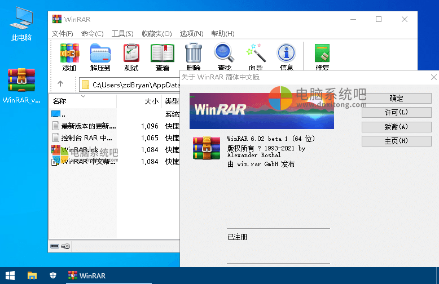The width and height of the screenshot is (439, 284).
Task: Select the file 控制台 RAR 中...
Action: pos(115,138)
